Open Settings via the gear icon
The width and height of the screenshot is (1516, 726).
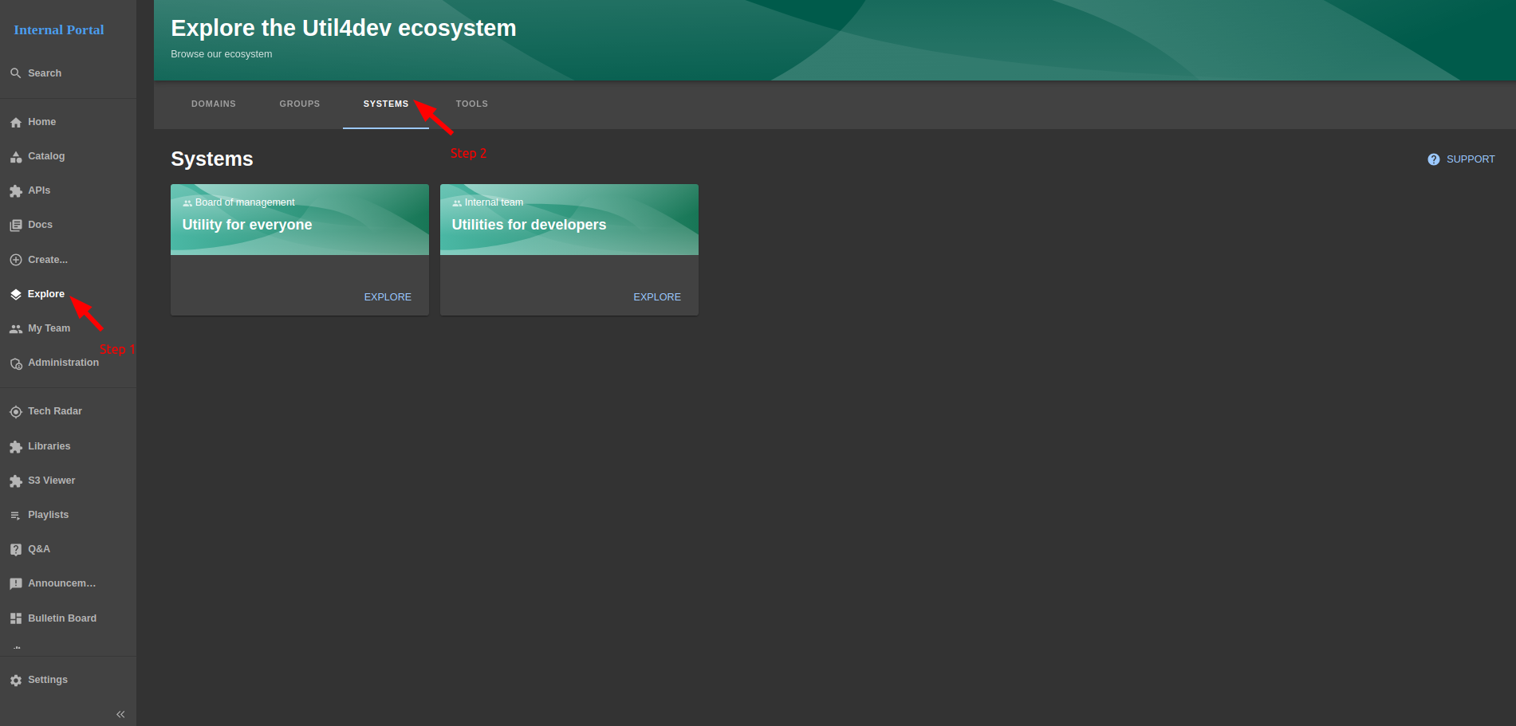16,681
